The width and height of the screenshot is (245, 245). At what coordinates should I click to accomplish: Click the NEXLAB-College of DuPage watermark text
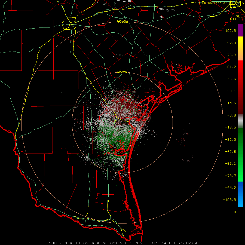click(x=219, y=3)
